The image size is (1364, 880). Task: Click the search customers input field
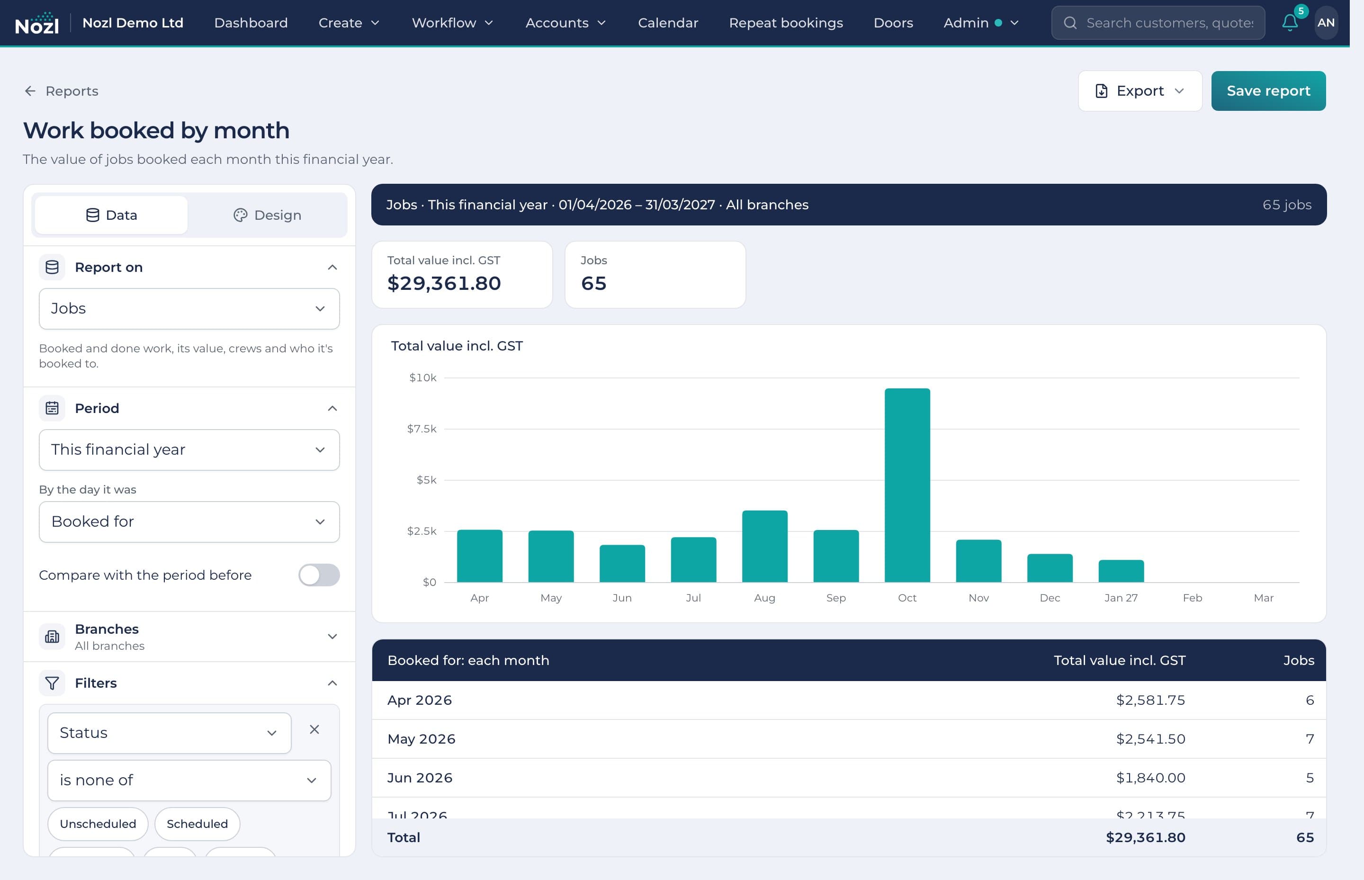(1158, 23)
